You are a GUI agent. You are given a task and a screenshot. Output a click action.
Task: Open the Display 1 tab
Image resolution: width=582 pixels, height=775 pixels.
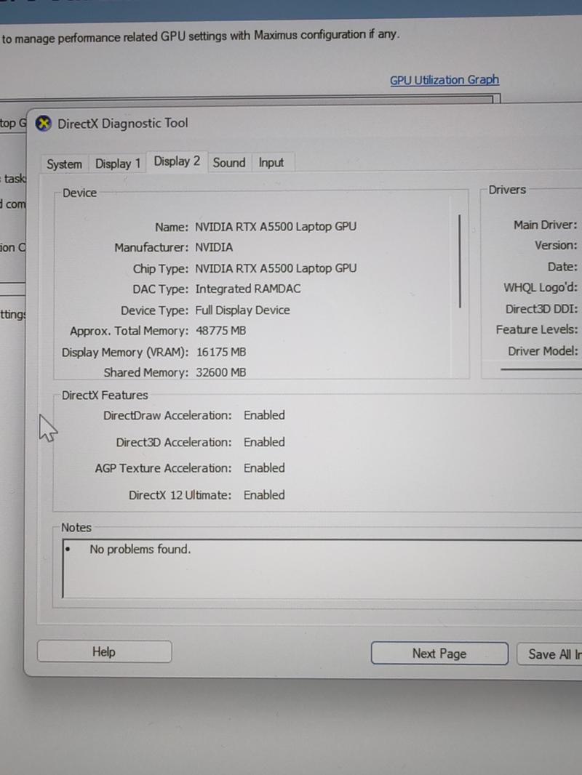(118, 164)
